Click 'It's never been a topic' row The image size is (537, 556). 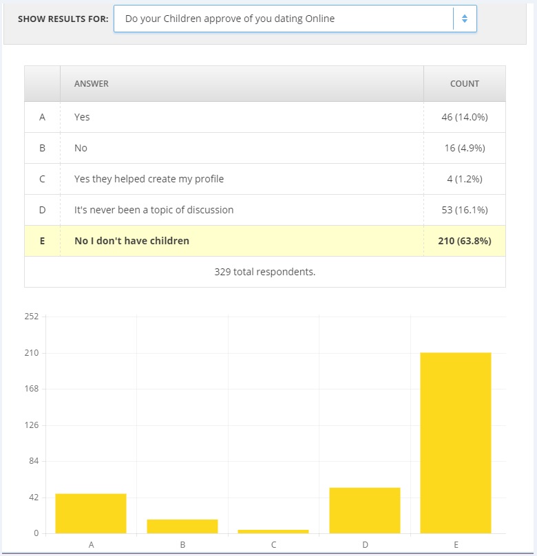tap(265, 210)
